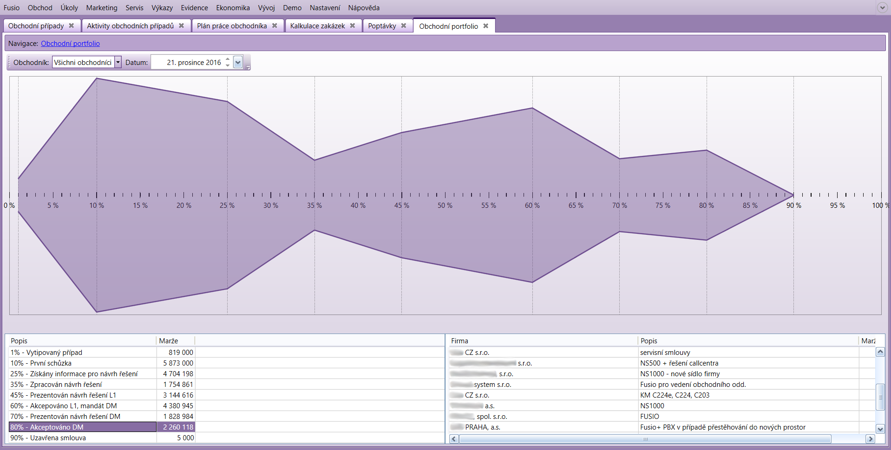This screenshot has width=891, height=450.
Task: Close the Obchodní případy tab
Action: coord(72,26)
